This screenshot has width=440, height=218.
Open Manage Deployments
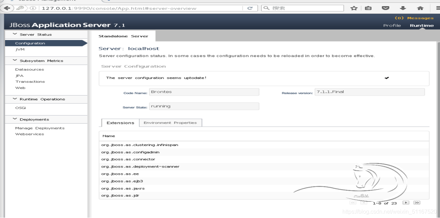(40, 128)
